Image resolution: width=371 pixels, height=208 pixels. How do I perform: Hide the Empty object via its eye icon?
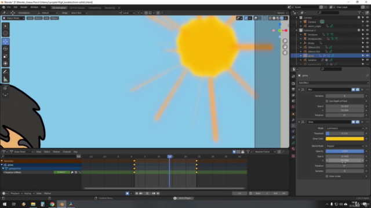click(x=367, y=43)
